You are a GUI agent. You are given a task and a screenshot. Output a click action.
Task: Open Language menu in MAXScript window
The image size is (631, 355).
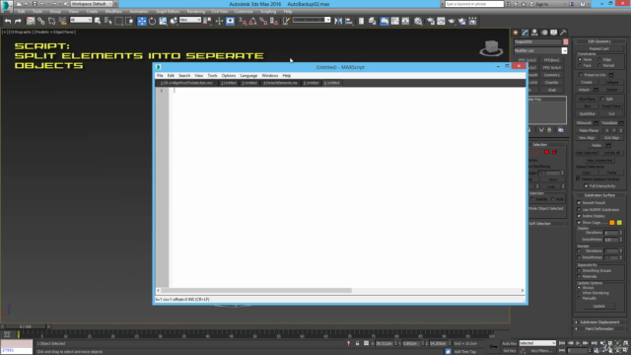pos(248,76)
